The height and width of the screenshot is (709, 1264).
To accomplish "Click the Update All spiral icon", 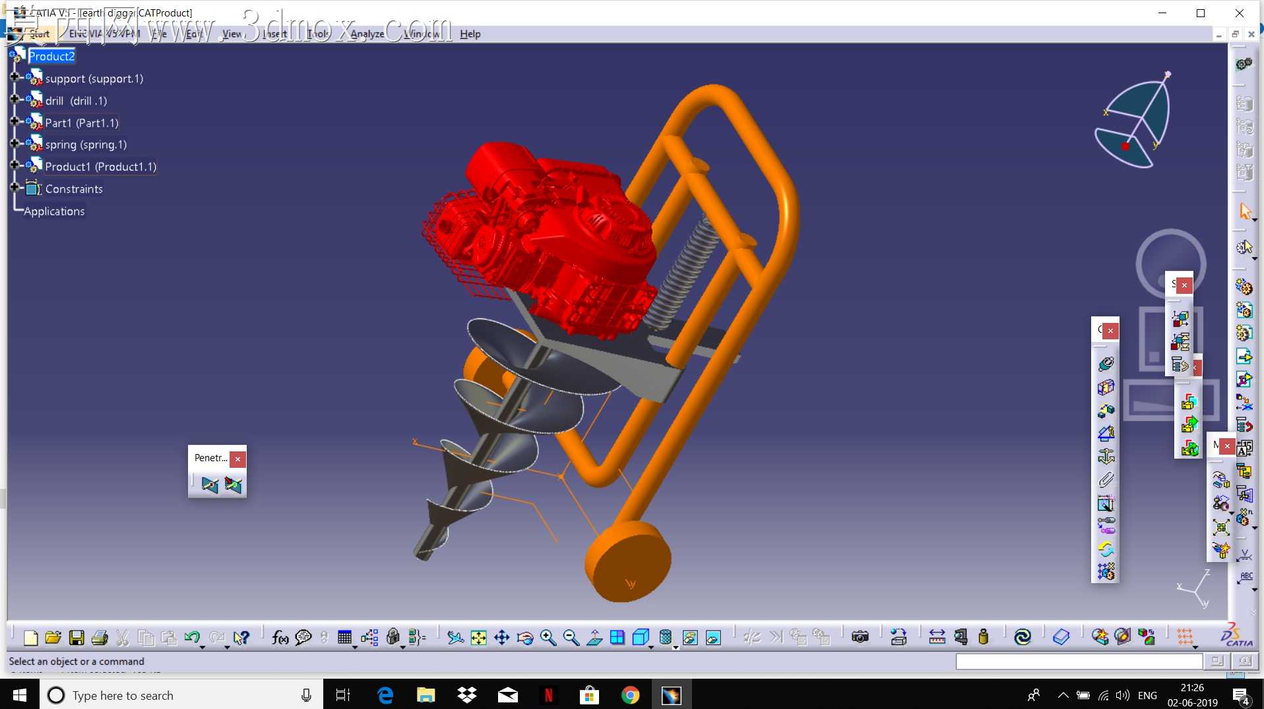I will coord(1023,637).
